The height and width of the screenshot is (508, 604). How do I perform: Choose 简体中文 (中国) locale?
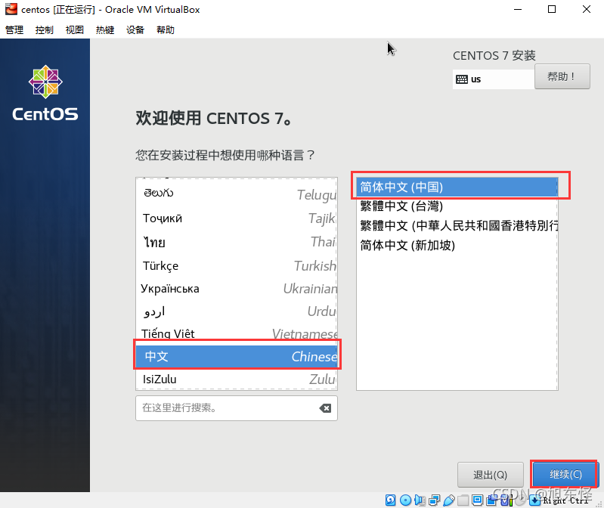coord(457,187)
